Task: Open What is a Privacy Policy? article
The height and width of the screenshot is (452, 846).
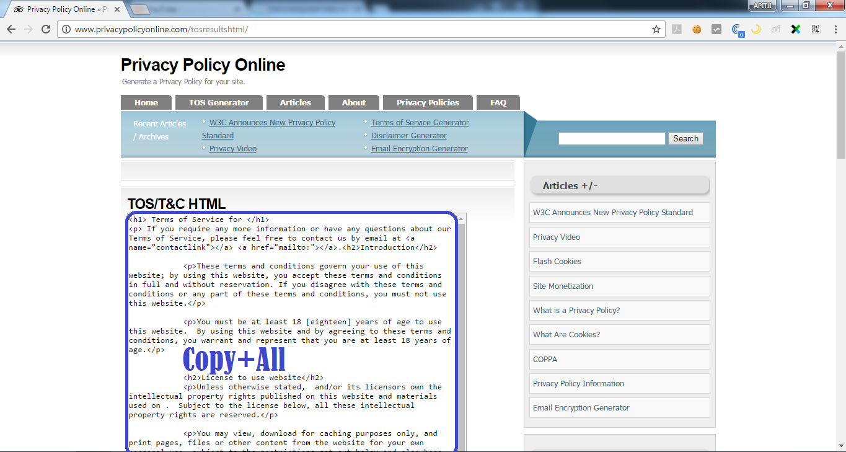Action: (x=620, y=310)
